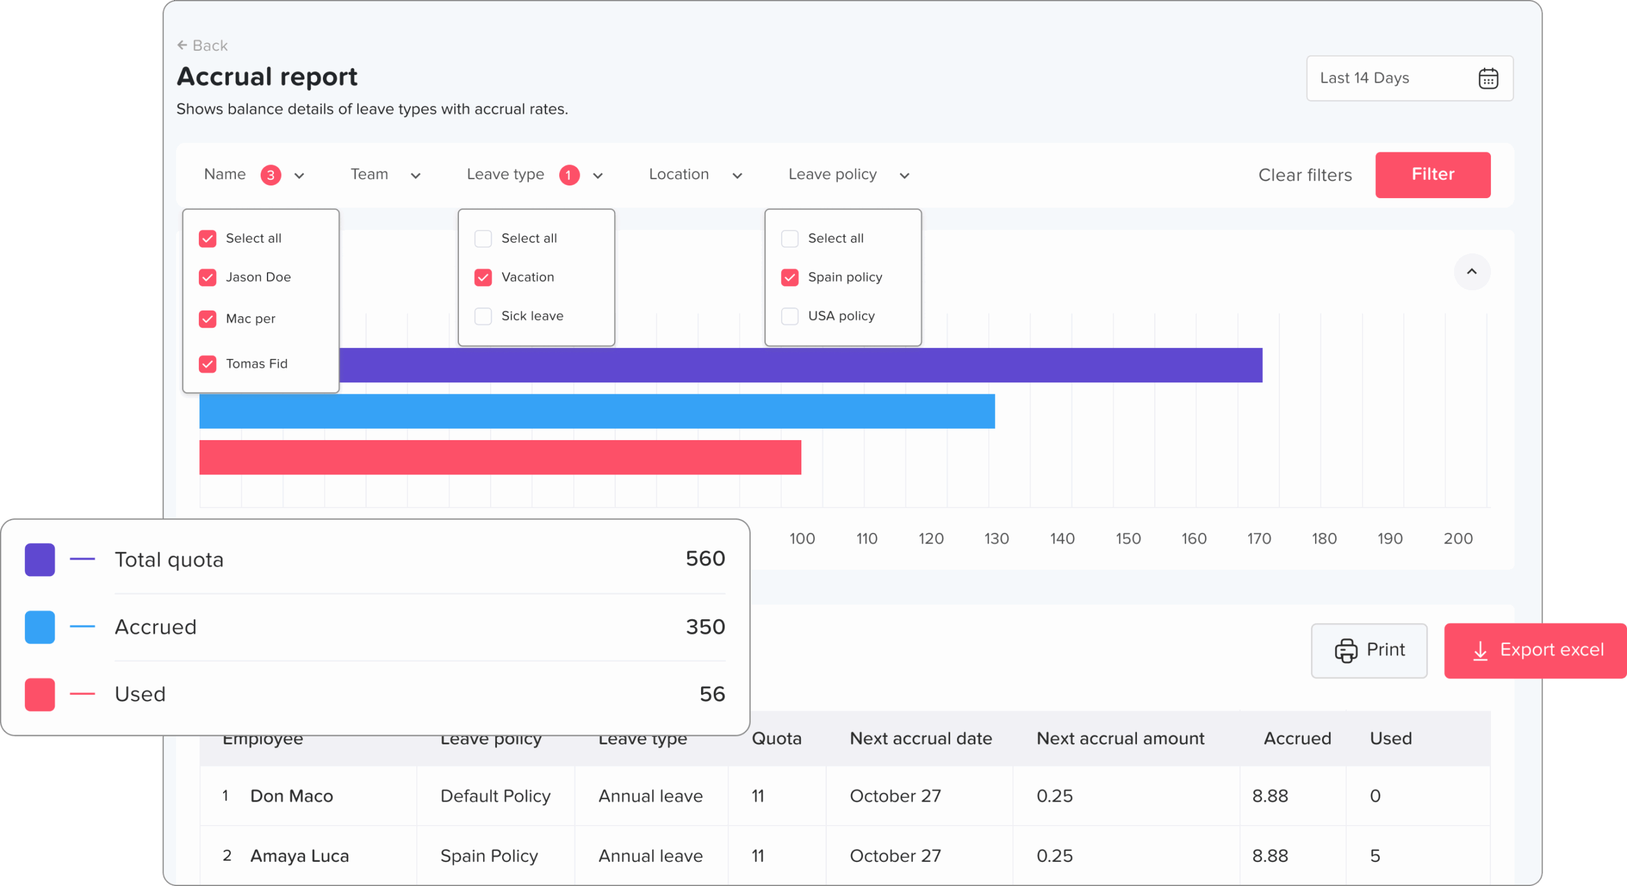Click the purple Total quota legend square
The width and height of the screenshot is (1627, 886).
[39, 560]
